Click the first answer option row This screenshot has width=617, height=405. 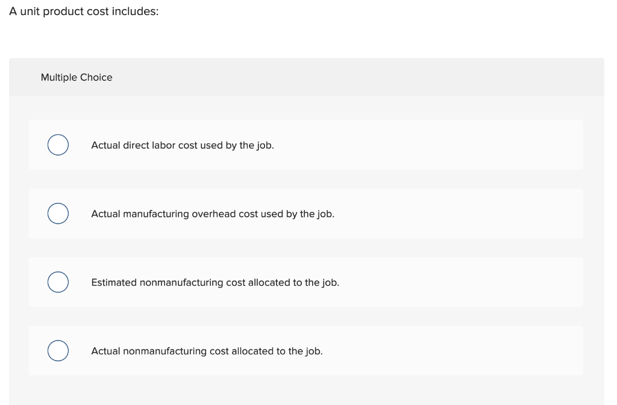pos(306,145)
